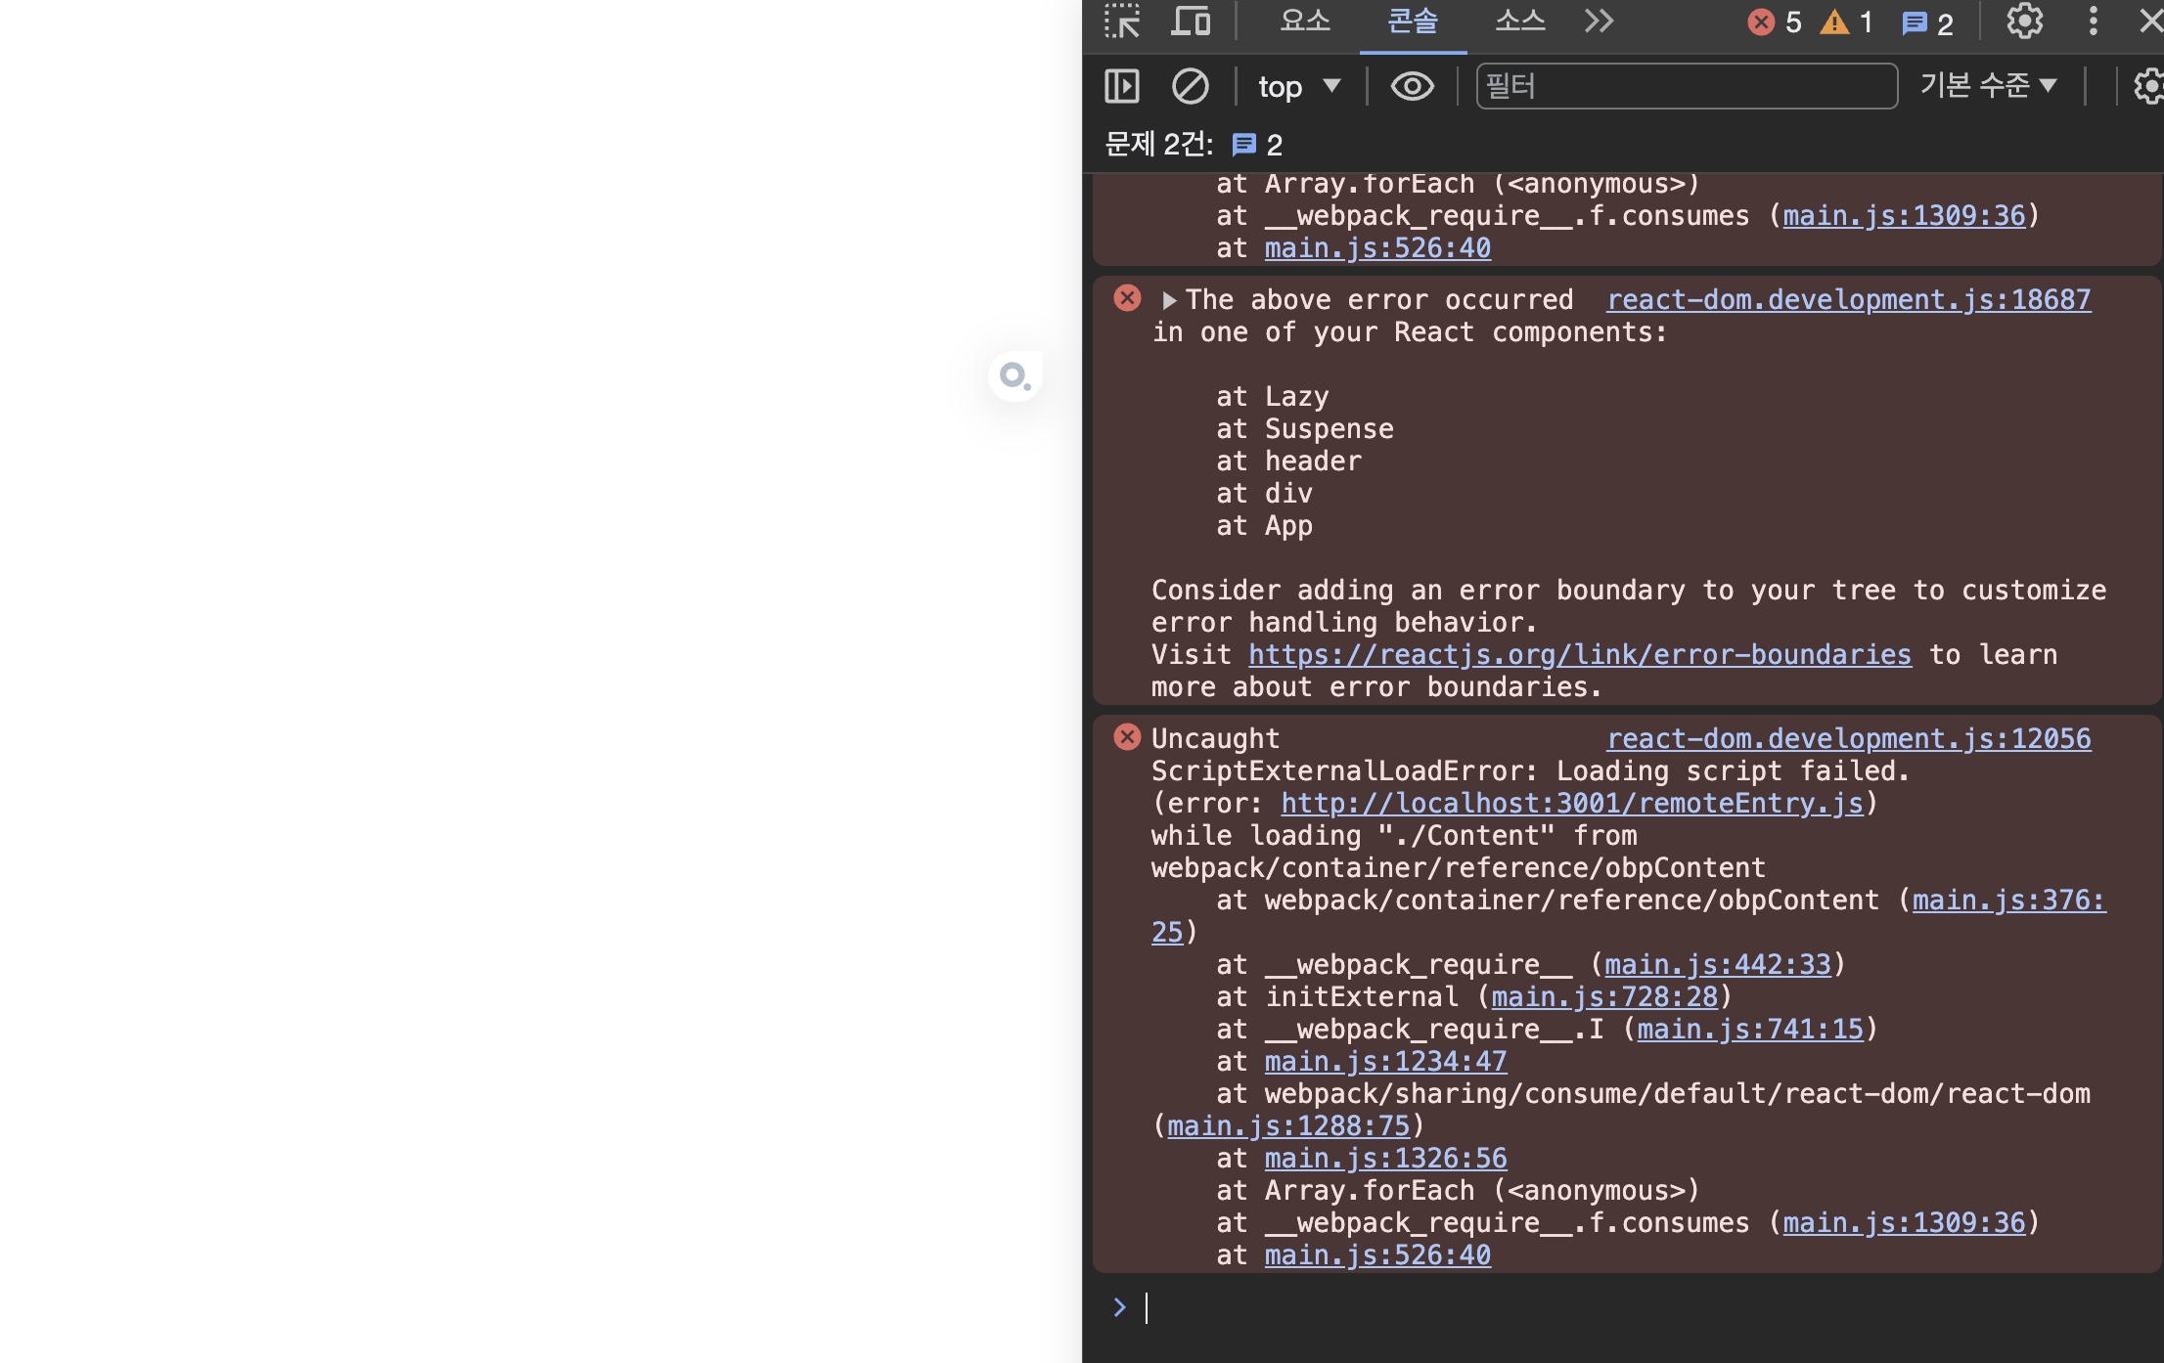This screenshot has width=2164, height=1363.
Task: Switch to the 소스 tab
Action: tap(1519, 22)
